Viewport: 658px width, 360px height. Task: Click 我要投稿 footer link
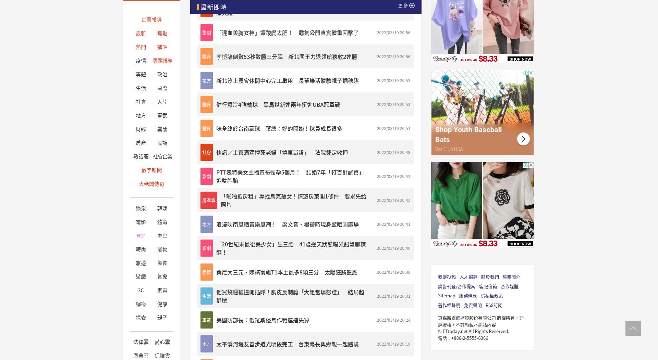pos(447,277)
